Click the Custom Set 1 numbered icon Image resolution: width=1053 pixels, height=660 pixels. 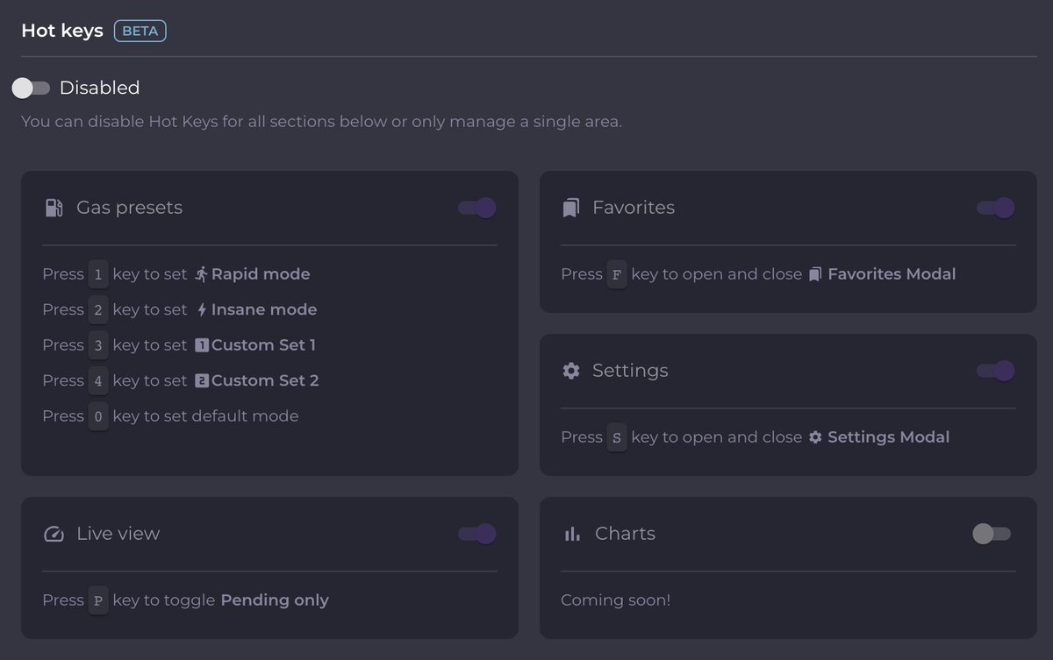[201, 345]
